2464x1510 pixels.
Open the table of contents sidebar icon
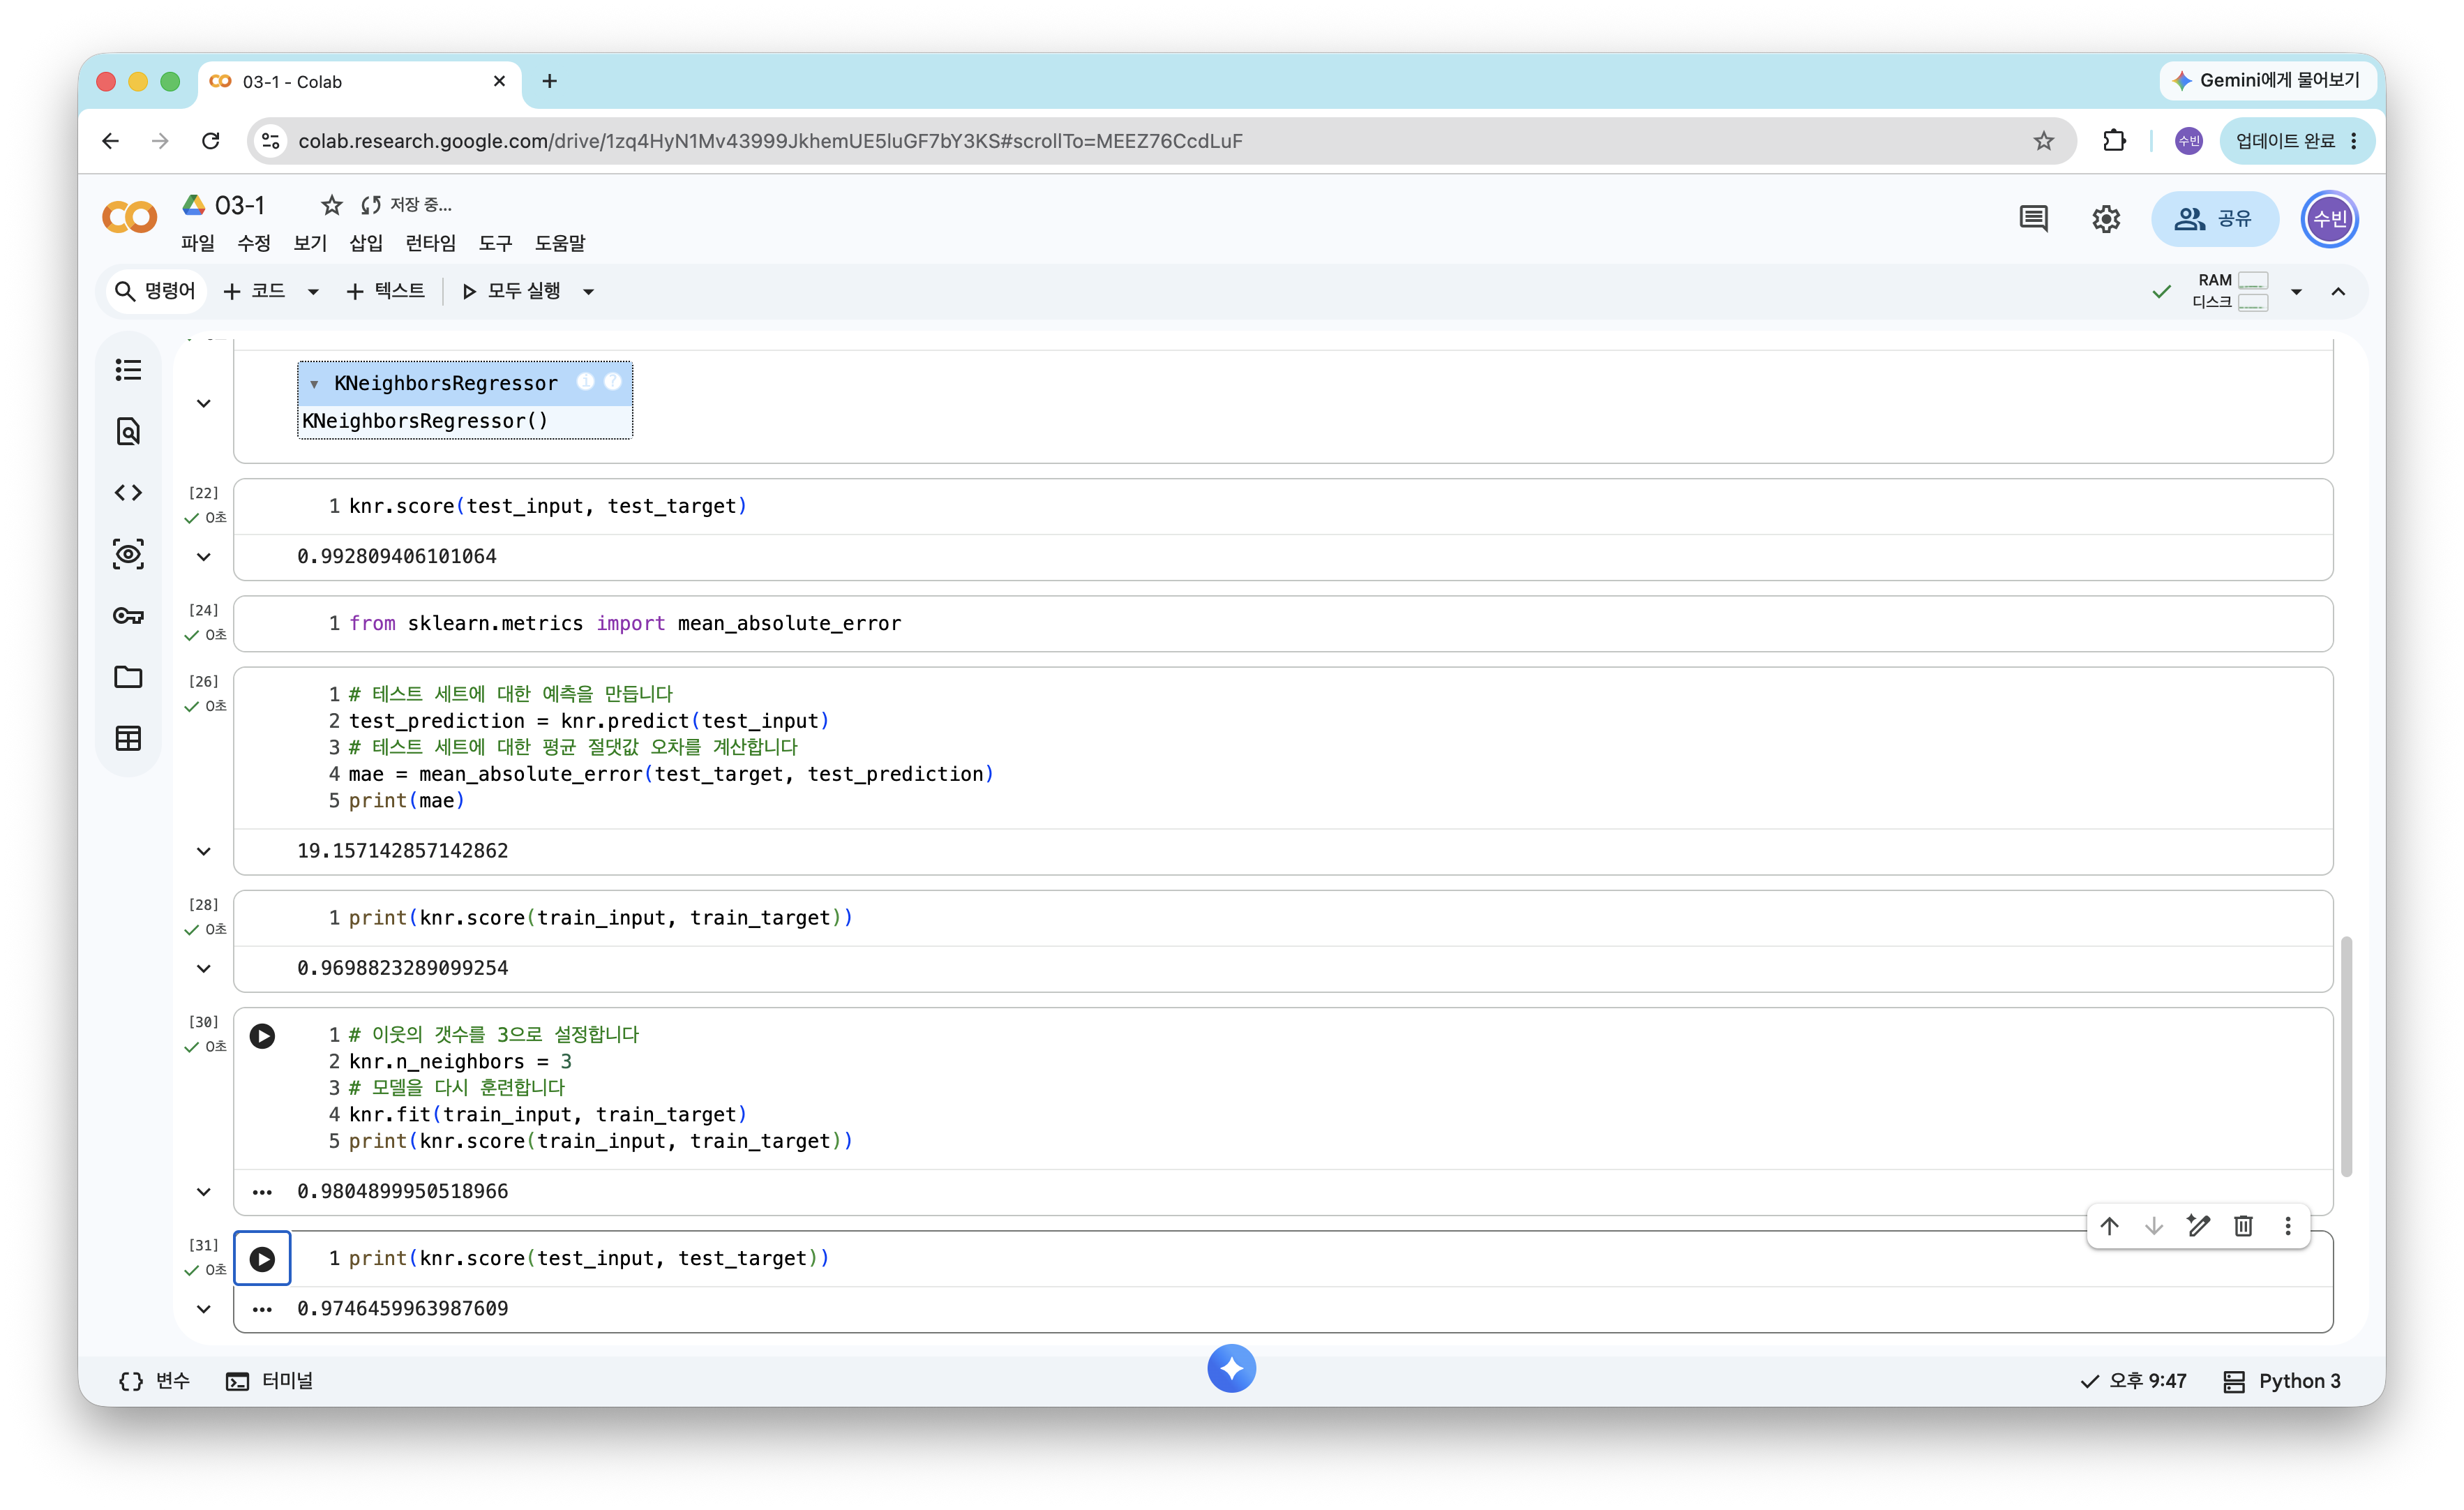128,370
